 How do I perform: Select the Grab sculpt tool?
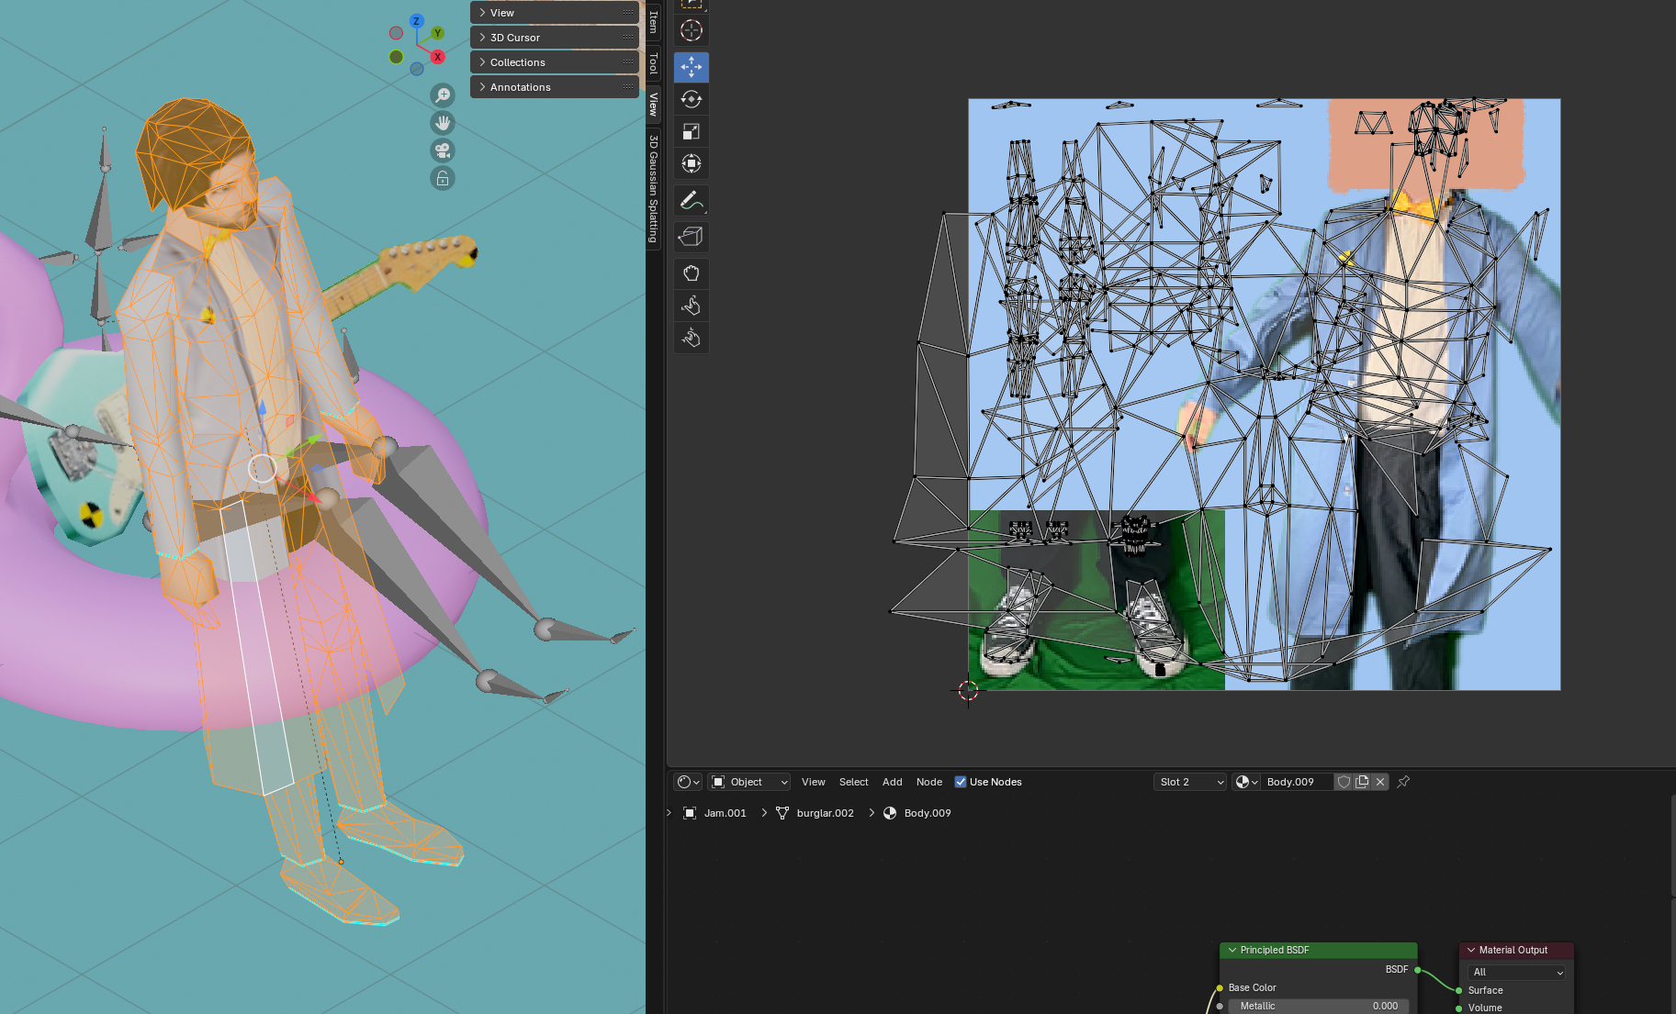coord(691,273)
